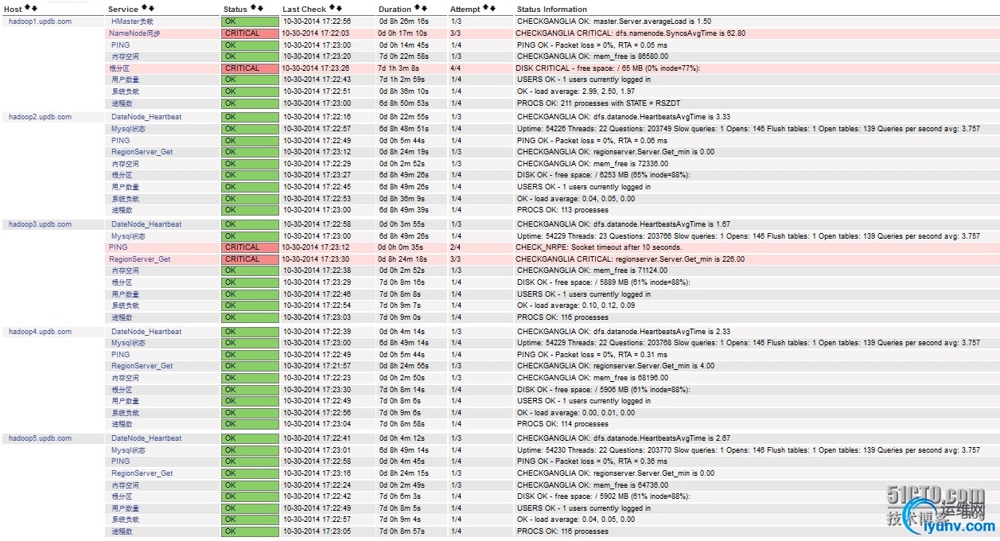Sort the Status column descending with the down arrow
1000x541 pixels.
261,8
